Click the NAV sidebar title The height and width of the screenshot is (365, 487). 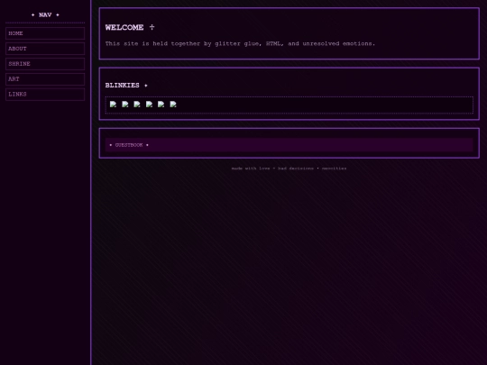pyautogui.click(x=45, y=15)
